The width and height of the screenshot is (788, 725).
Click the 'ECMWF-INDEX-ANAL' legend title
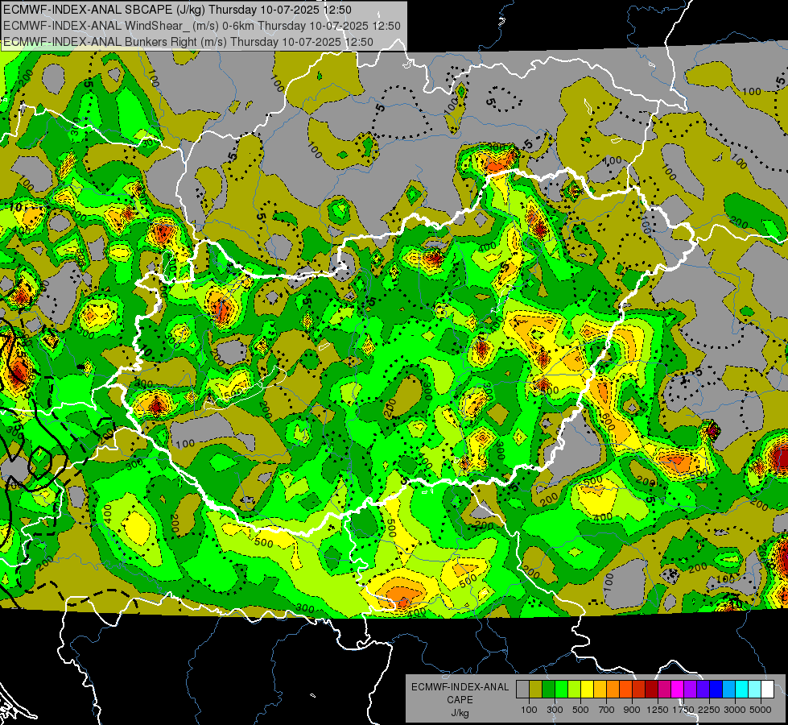tap(460, 687)
